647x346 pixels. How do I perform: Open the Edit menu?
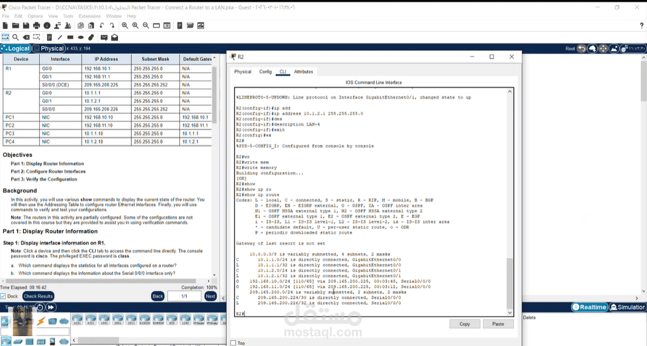tap(19, 16)
